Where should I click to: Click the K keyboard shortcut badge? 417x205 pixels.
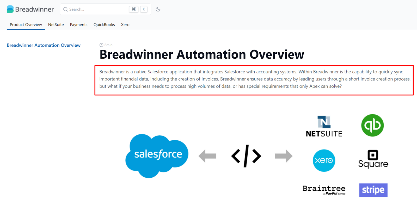coord(144,9)
